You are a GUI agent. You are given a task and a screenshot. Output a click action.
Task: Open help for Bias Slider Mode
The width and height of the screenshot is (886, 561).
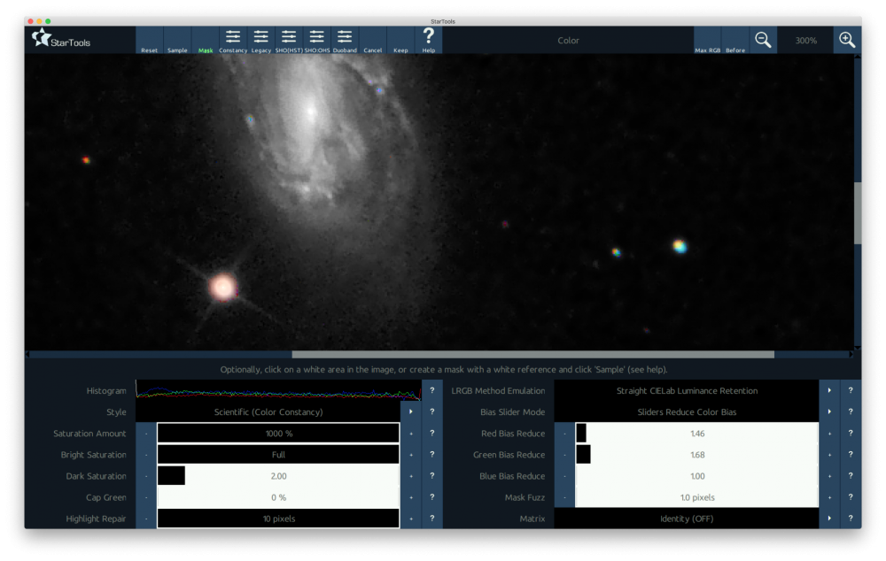pyautogui.click(x=851, y=412)
